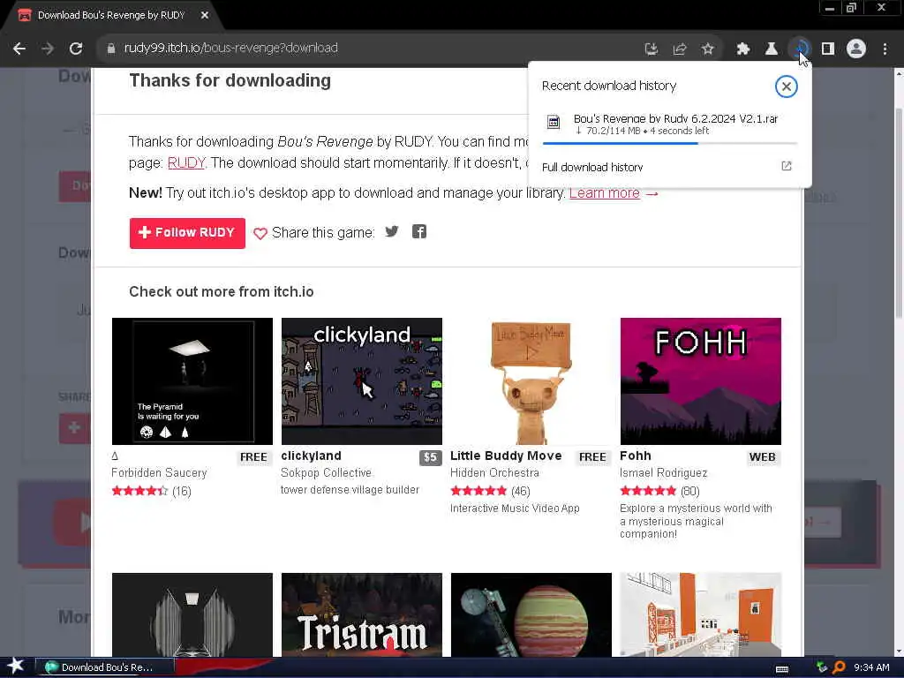Click the taskbar search magnifier icon
The image size is (904, 678).
840,667
